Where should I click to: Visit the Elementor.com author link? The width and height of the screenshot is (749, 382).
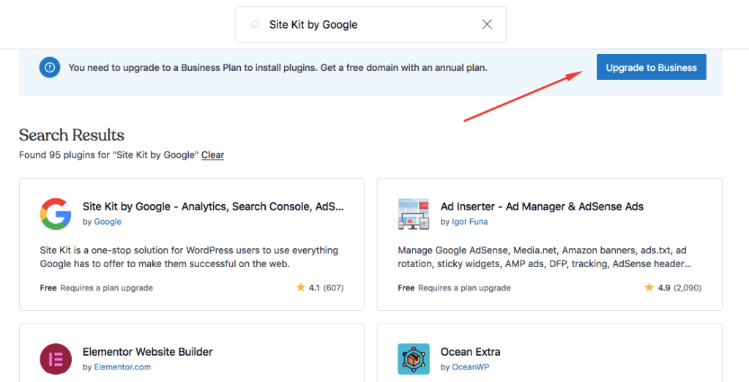[x=122, y=367]
